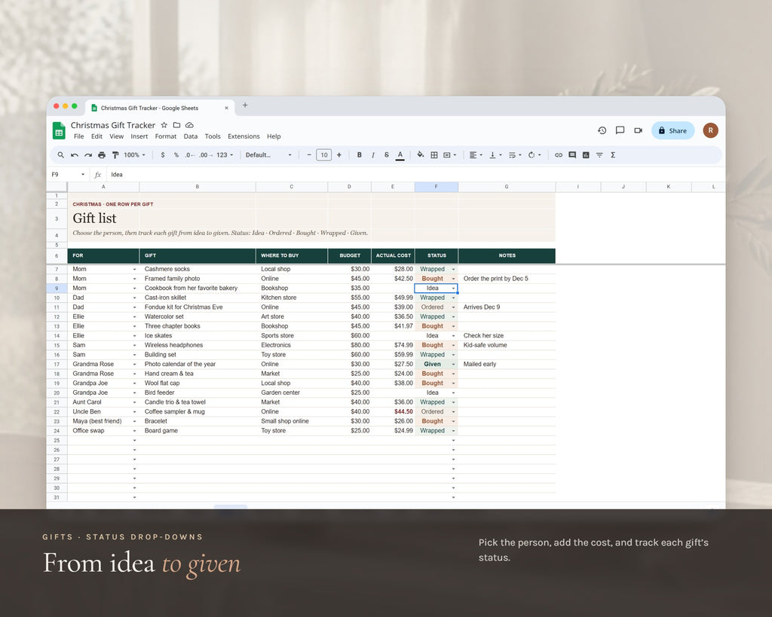Toggle strikethrough formatting
Image resolution: width=772 pixels, height=617 pixels.
point(387,155)
